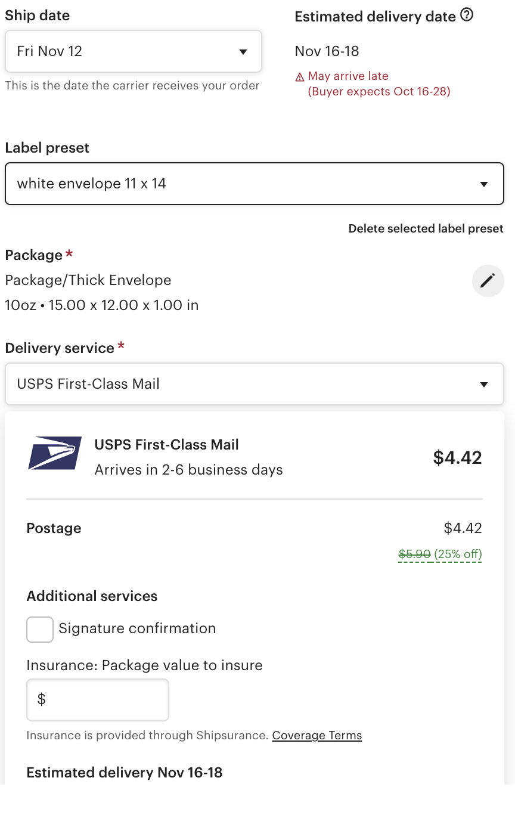Open the Ship date dropdown

134,51
